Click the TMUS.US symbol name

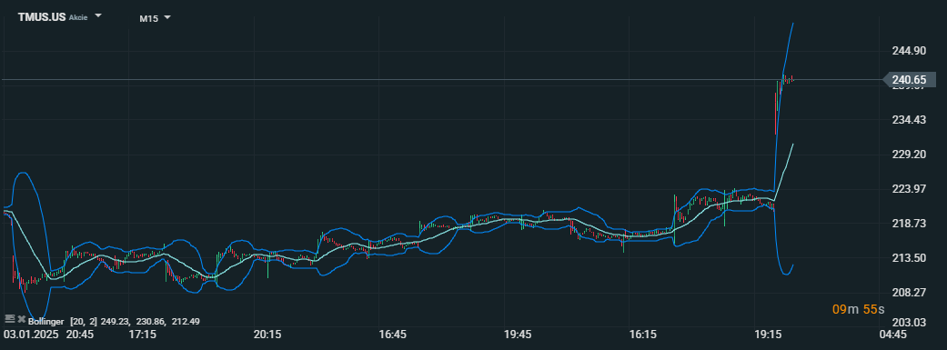(x=42, y=17)
